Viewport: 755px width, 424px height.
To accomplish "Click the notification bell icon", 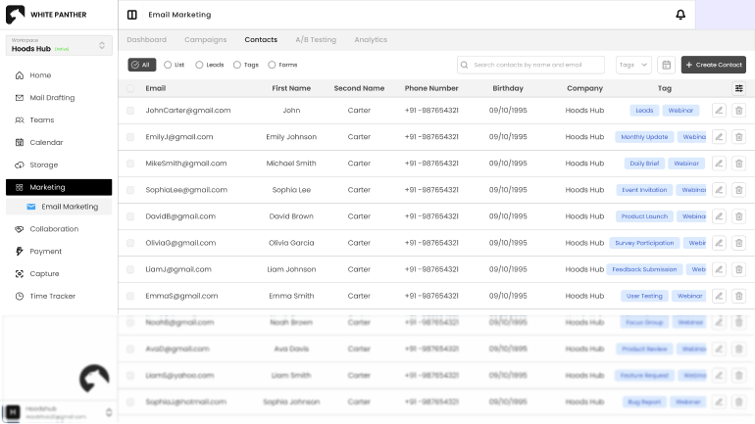I will tap(680, 15).
